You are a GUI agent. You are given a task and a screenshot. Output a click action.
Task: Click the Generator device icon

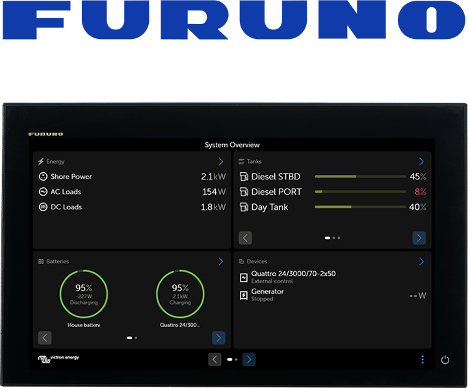pos(244,295)
